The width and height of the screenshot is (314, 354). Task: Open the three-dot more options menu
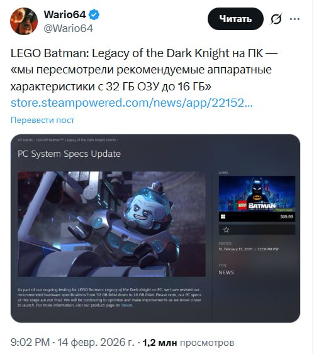[294, 19]
